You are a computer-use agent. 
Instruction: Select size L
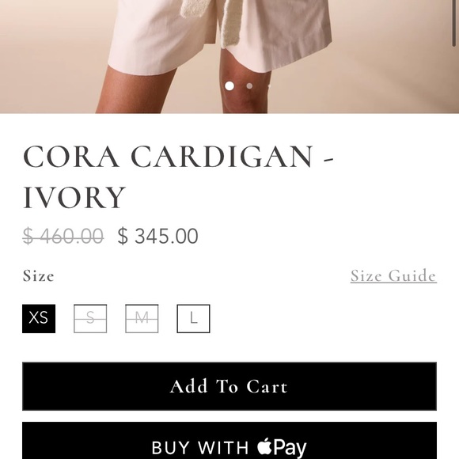193,318
